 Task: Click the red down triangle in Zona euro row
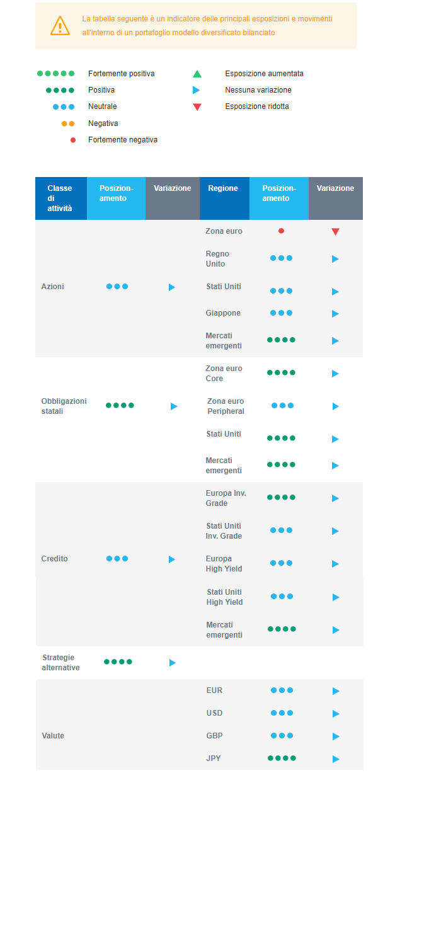click(x=335, y=232)
